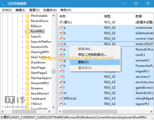154x120 pixels.
Task: Open the 收藏夹(A) menu
Action: pos(50,10)
